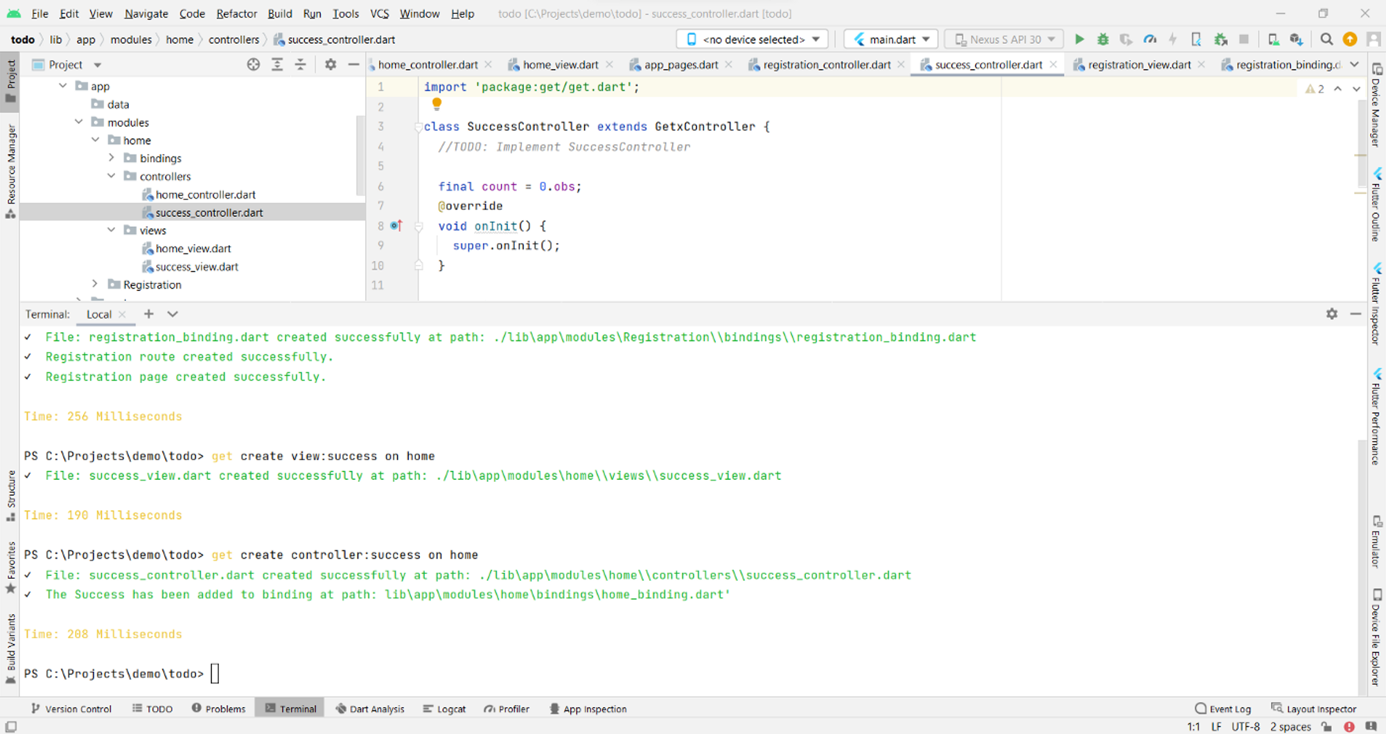Collapse the modules folder in tree
1386x734 pixels.
[x=79, y=122]
